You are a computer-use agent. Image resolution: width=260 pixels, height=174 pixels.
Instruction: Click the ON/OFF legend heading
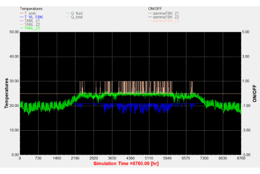(156, 8)
